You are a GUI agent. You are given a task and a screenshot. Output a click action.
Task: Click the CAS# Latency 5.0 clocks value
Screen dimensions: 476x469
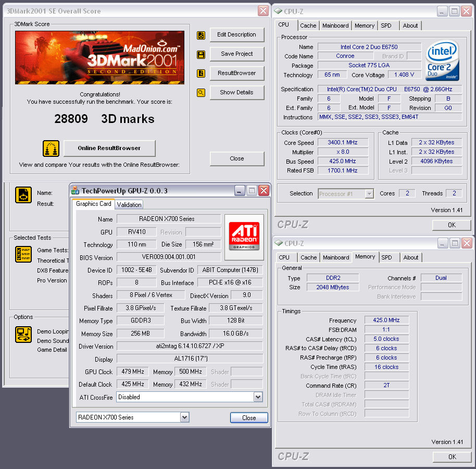[x=386, y=339]
